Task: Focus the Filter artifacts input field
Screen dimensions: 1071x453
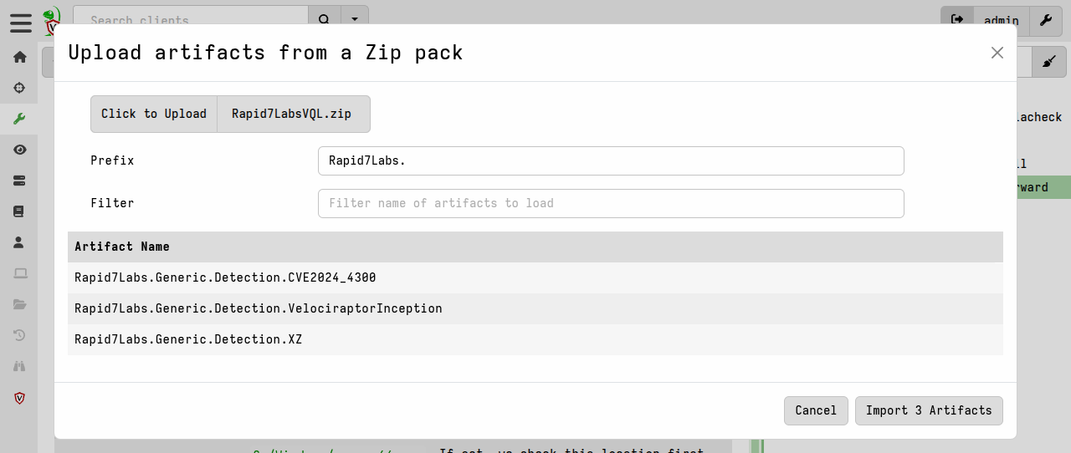Action: [611, 203]
